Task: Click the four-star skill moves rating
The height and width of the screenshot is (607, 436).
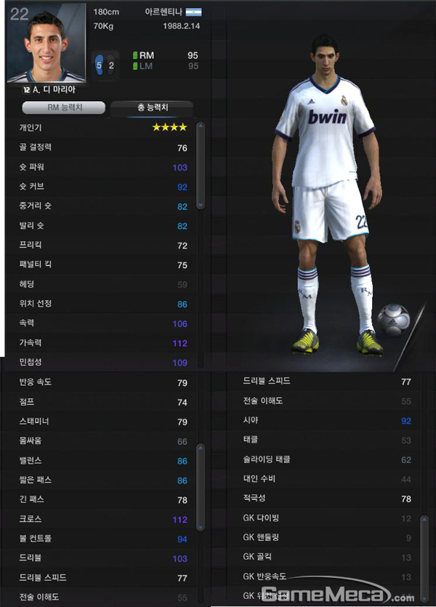Action: [x=169, y=127]
